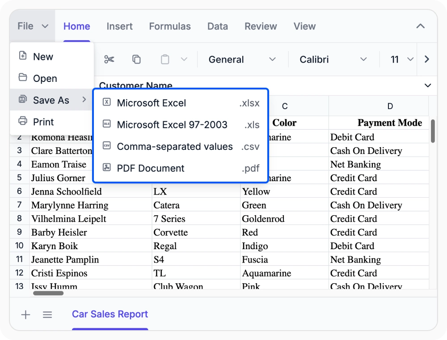Click the Debit Card cell in row 10
The image size is (447, 340).
(x=379, y=246)
